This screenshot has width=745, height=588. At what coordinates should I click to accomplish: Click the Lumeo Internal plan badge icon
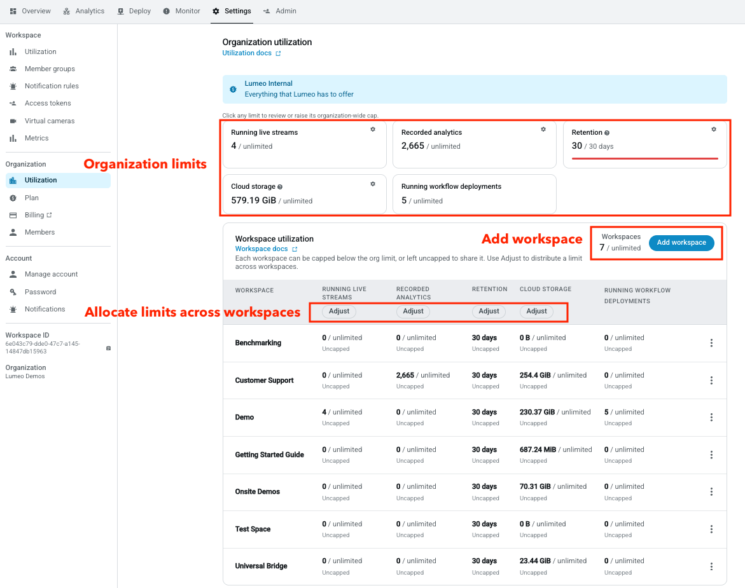(233, 89)
